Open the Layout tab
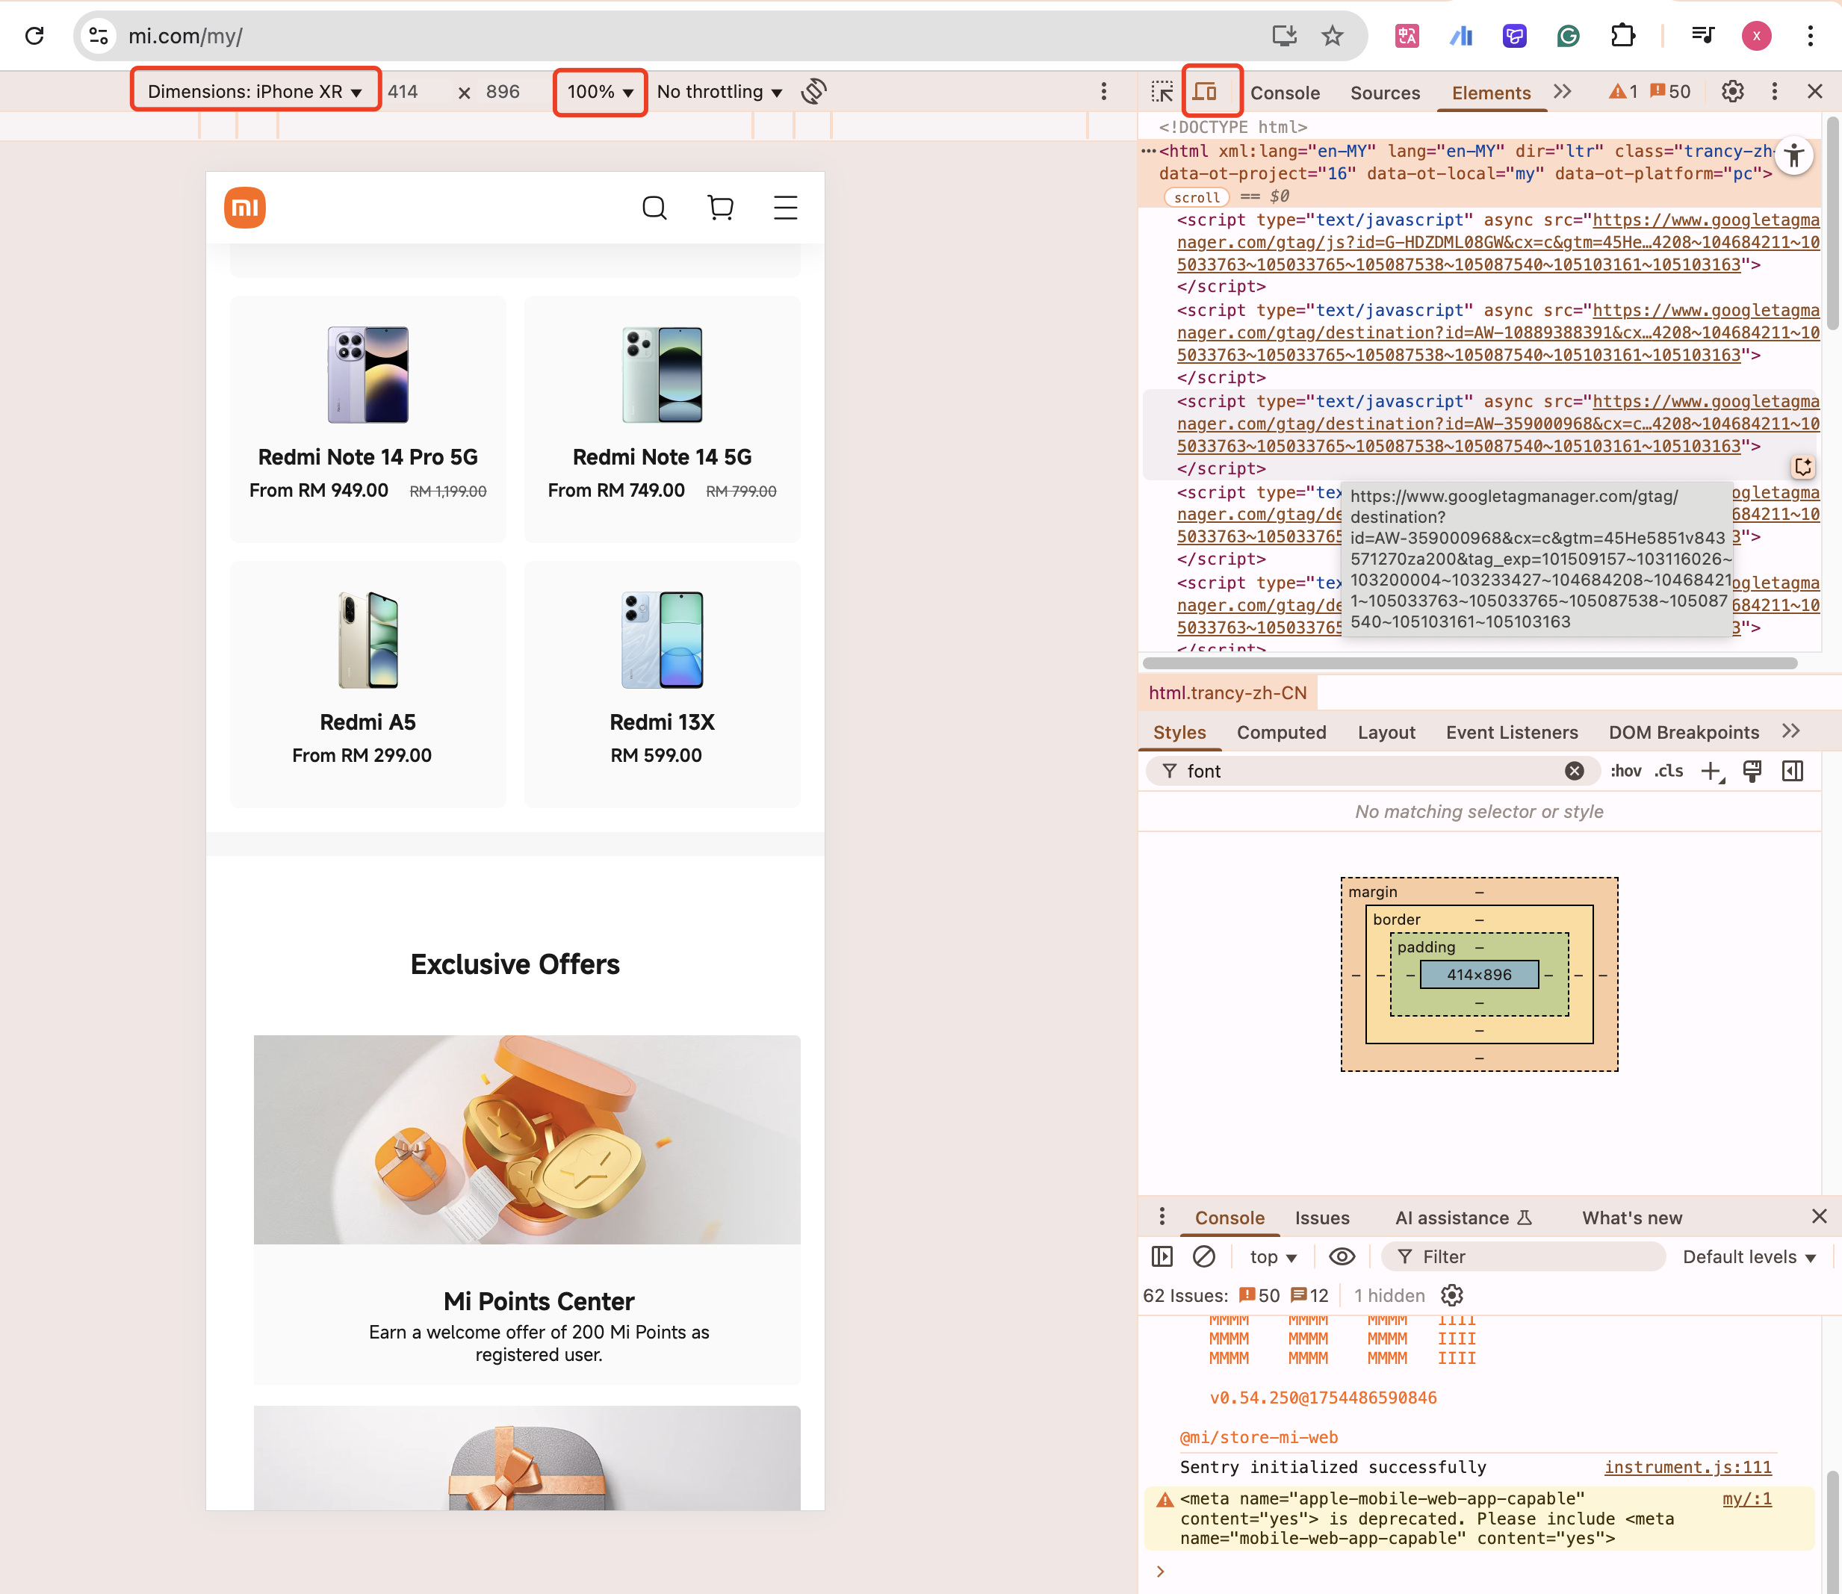This screenshot has width=1842, height=1594. pos(1386,732)
